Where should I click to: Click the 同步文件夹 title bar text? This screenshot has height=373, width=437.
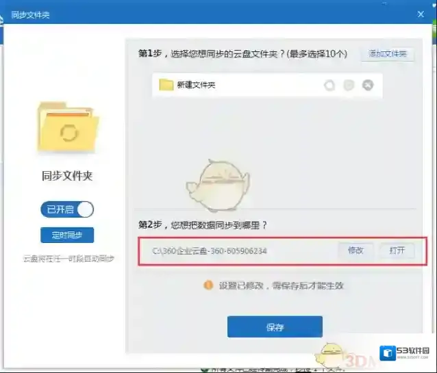(x=30, y=14)
